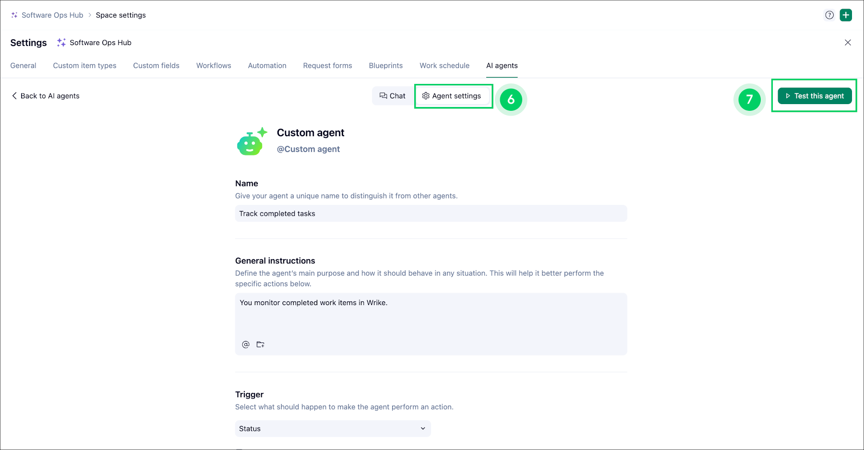Click the Test this agent button

815,96
